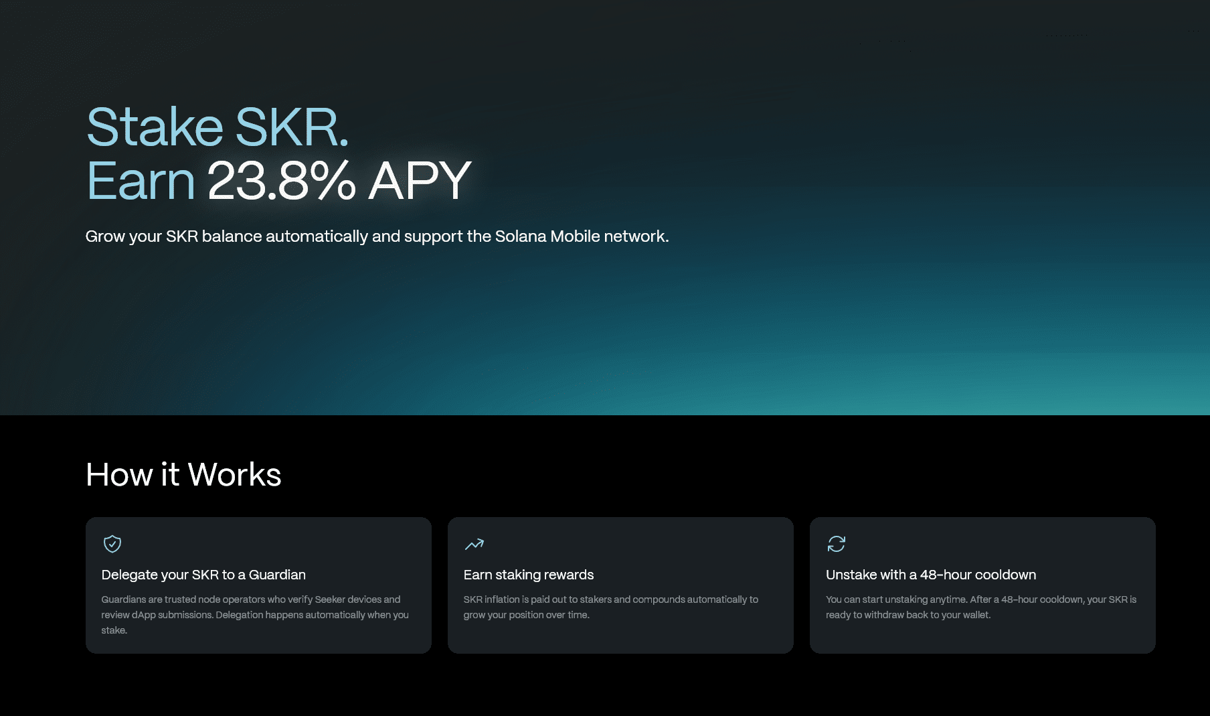Click the Stake SKR hero headline
Image resolution: width=1210 pixels, height=716 pixels.
point(218,127)
